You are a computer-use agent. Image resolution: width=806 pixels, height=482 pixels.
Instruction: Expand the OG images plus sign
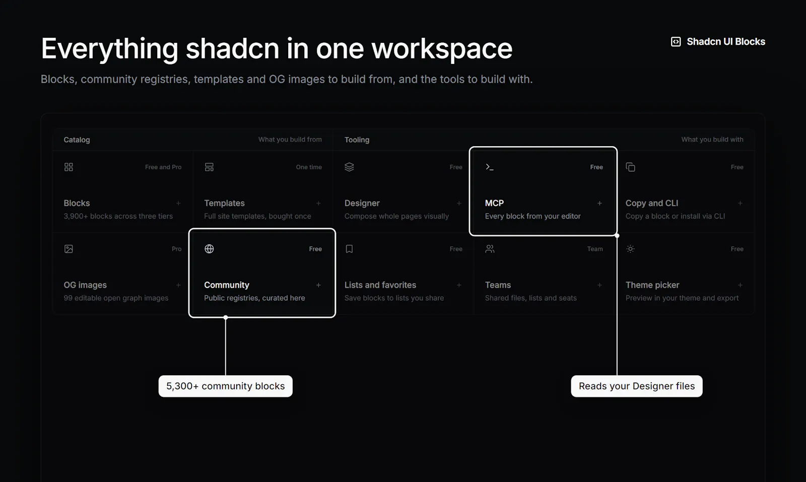[178, 285]
